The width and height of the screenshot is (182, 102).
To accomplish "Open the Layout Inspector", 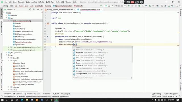I will pos(171,94).
